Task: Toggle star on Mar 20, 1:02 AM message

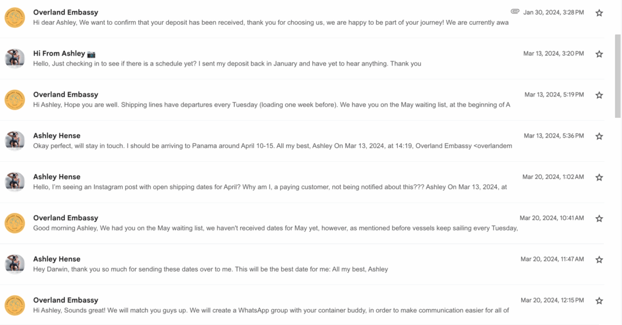Action: [599, 178]
